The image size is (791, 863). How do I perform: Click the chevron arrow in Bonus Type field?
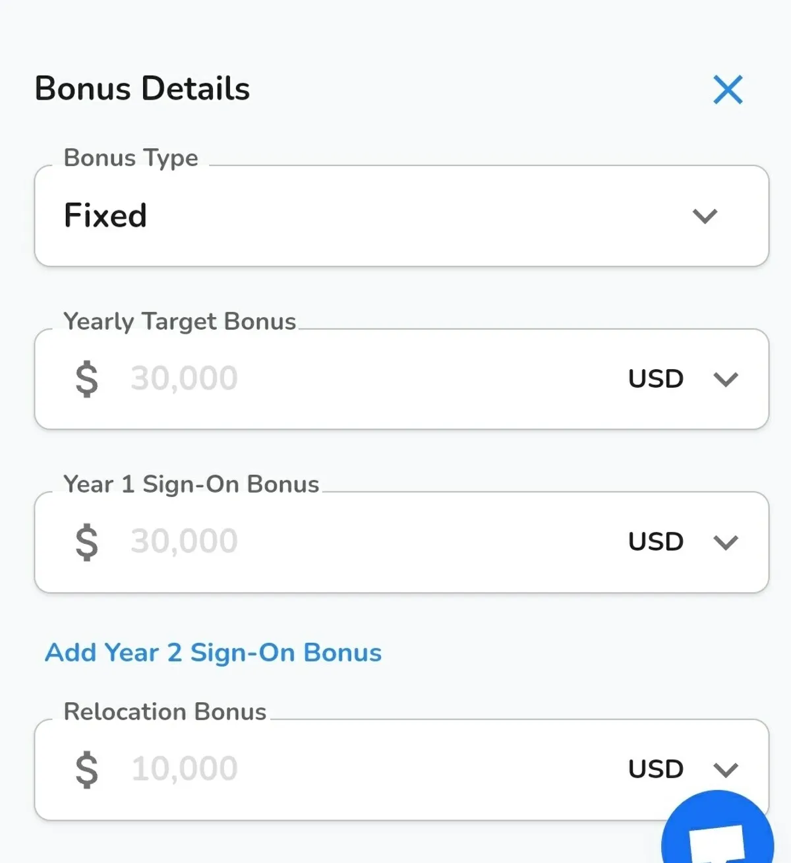point(705,216)
